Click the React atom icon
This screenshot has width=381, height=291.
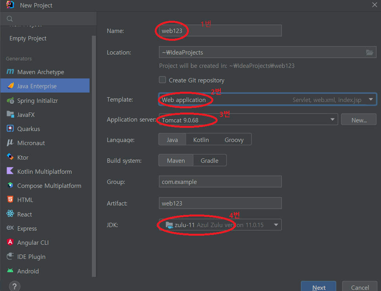pyautogui.click(x=10, y=214)
